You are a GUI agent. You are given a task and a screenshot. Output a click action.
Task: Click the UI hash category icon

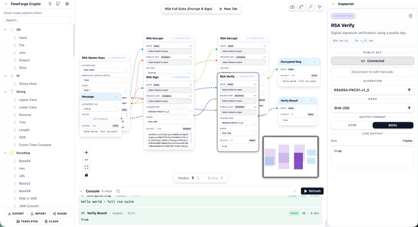coord(12,75)
